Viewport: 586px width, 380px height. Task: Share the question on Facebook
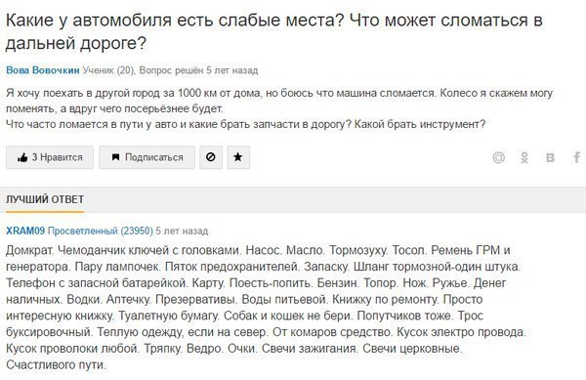point(577,157)
